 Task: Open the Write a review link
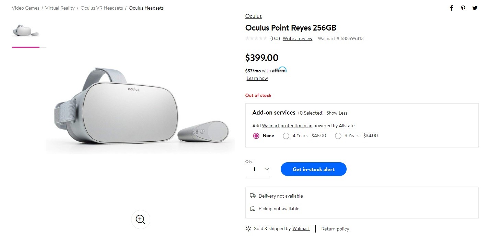pos(298,38)
